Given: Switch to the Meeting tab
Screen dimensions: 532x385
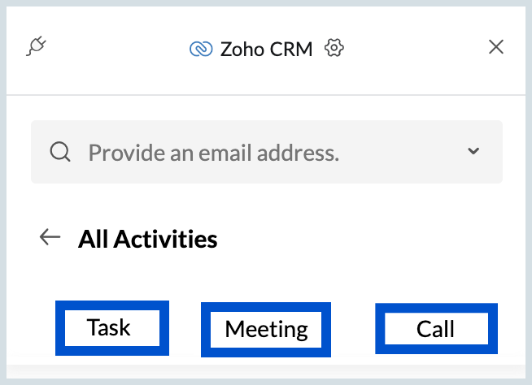Looking at the screenshot, I should (266, 330).
